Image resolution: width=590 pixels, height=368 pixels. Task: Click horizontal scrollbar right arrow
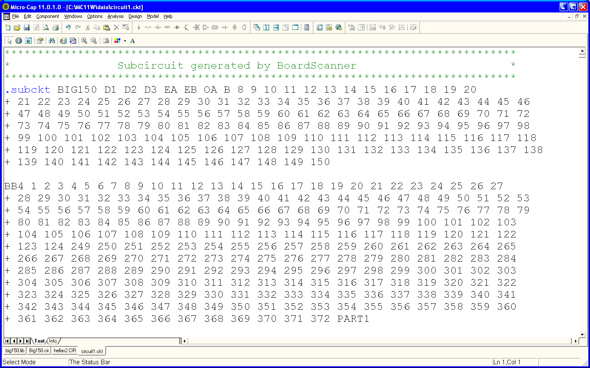[576, 341]
